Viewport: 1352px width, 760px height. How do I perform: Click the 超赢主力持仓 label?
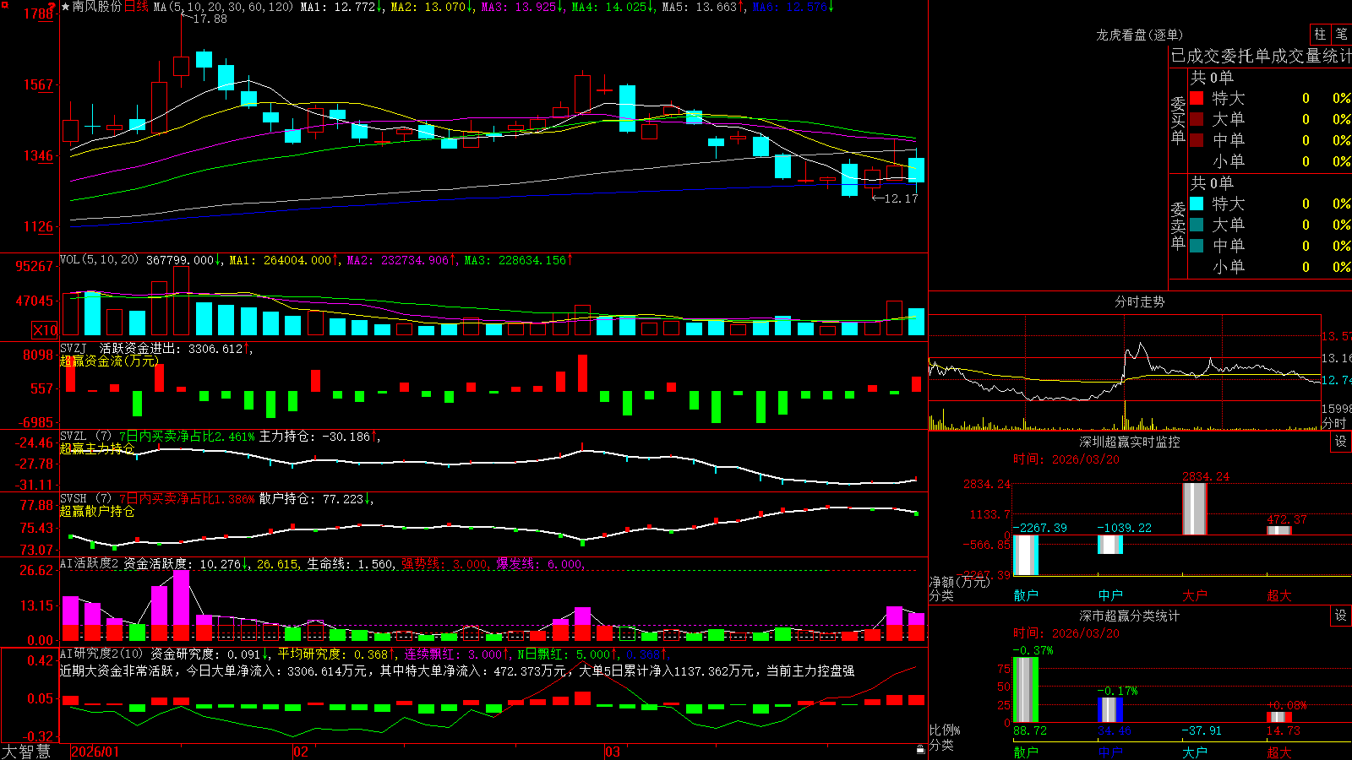(x=97, y=448)
